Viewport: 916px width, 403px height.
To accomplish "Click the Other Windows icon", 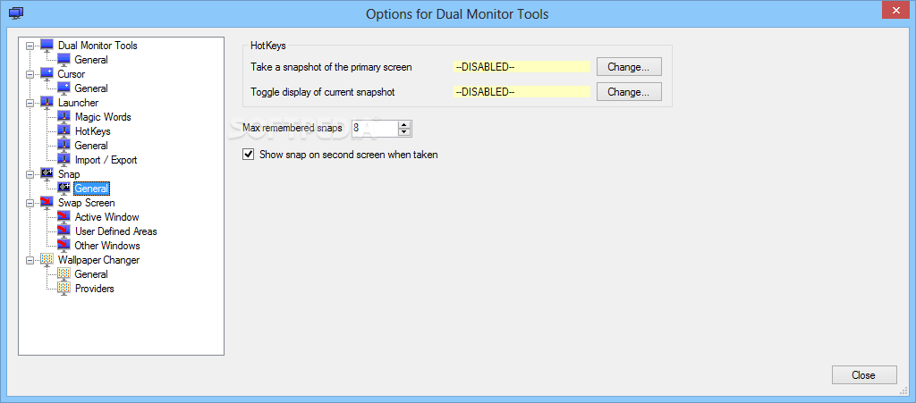I will point(64,246).
